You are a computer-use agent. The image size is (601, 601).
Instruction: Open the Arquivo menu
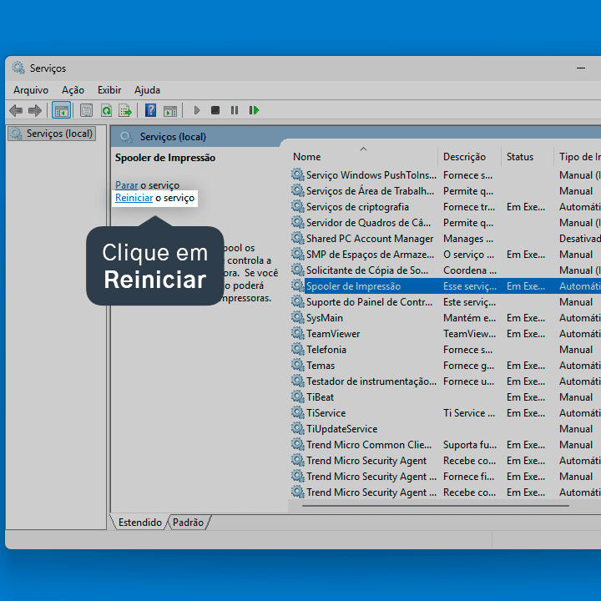click(31, 90)
